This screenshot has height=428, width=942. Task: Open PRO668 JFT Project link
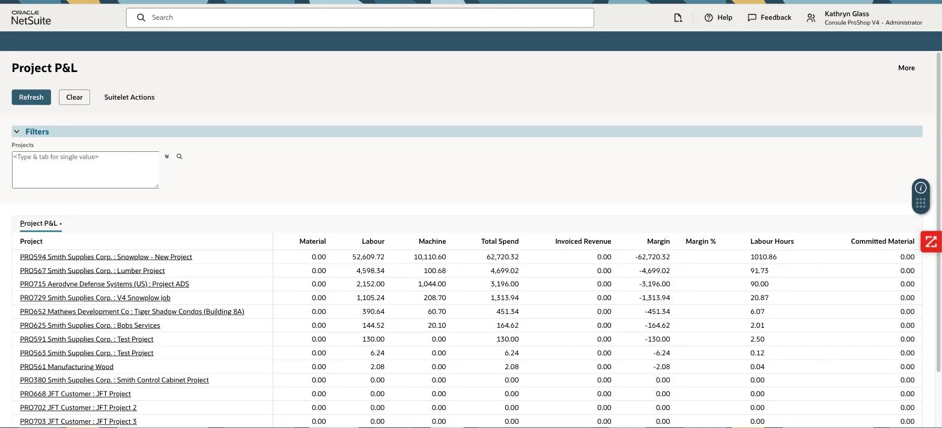click(75, 394)
